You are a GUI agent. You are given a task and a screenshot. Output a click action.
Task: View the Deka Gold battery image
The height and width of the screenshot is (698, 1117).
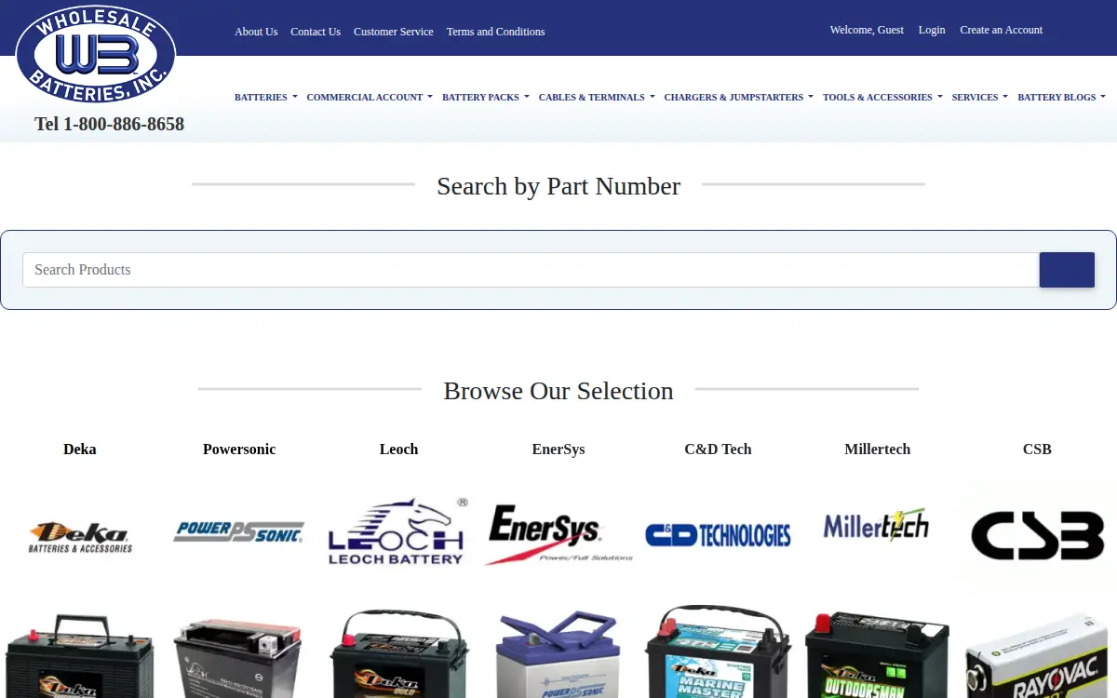point(398,653)
